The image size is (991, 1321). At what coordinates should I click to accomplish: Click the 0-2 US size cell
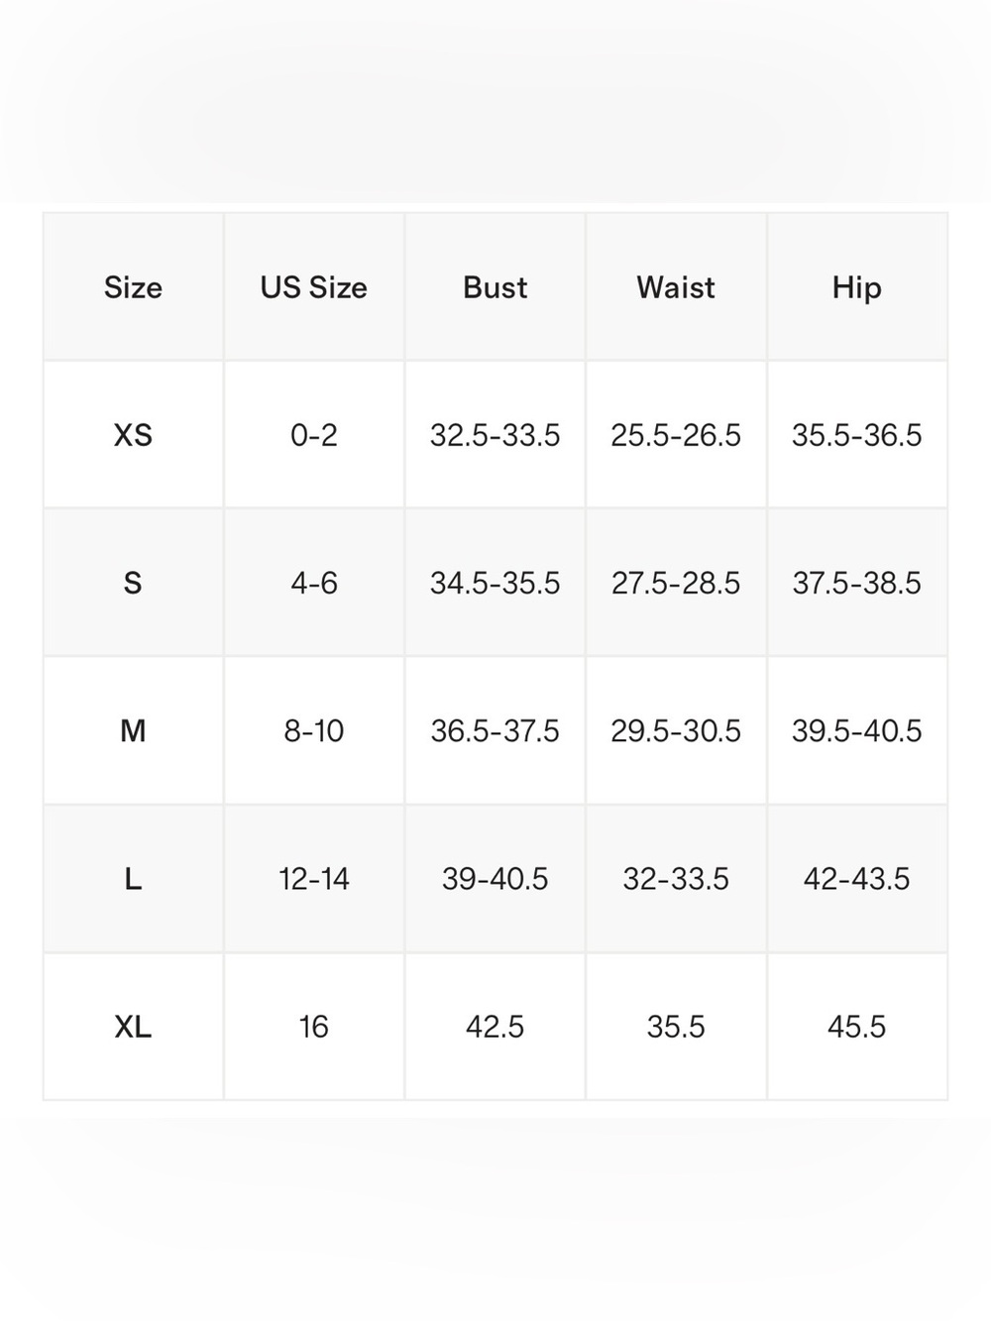314,435
